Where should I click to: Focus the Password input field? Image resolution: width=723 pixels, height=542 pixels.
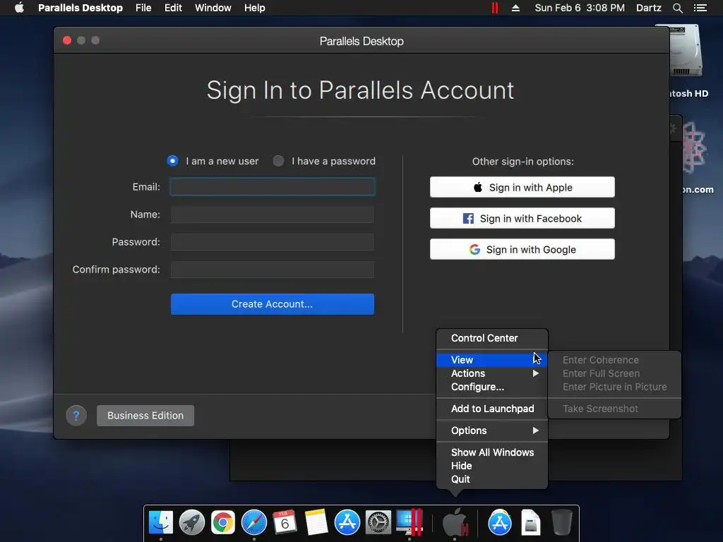272,242
